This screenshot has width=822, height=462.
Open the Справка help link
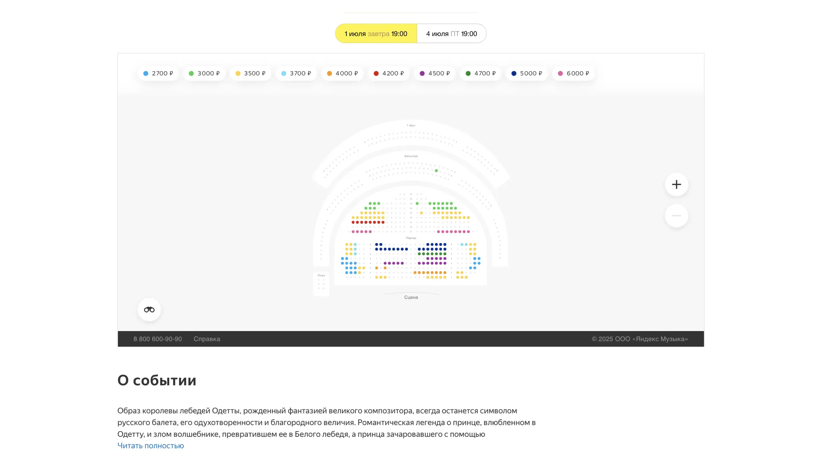click(x=207, y=339)
